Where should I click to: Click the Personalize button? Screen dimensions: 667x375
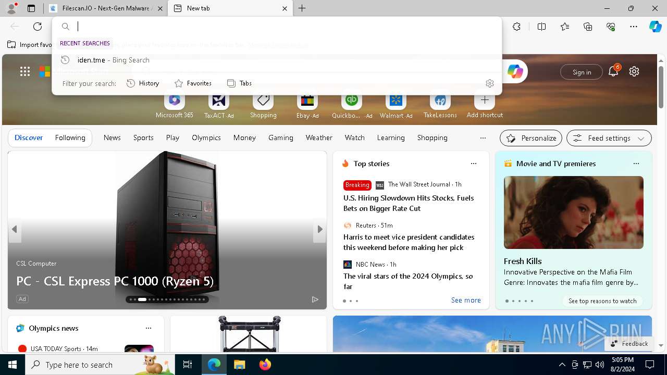pos(531,138)
